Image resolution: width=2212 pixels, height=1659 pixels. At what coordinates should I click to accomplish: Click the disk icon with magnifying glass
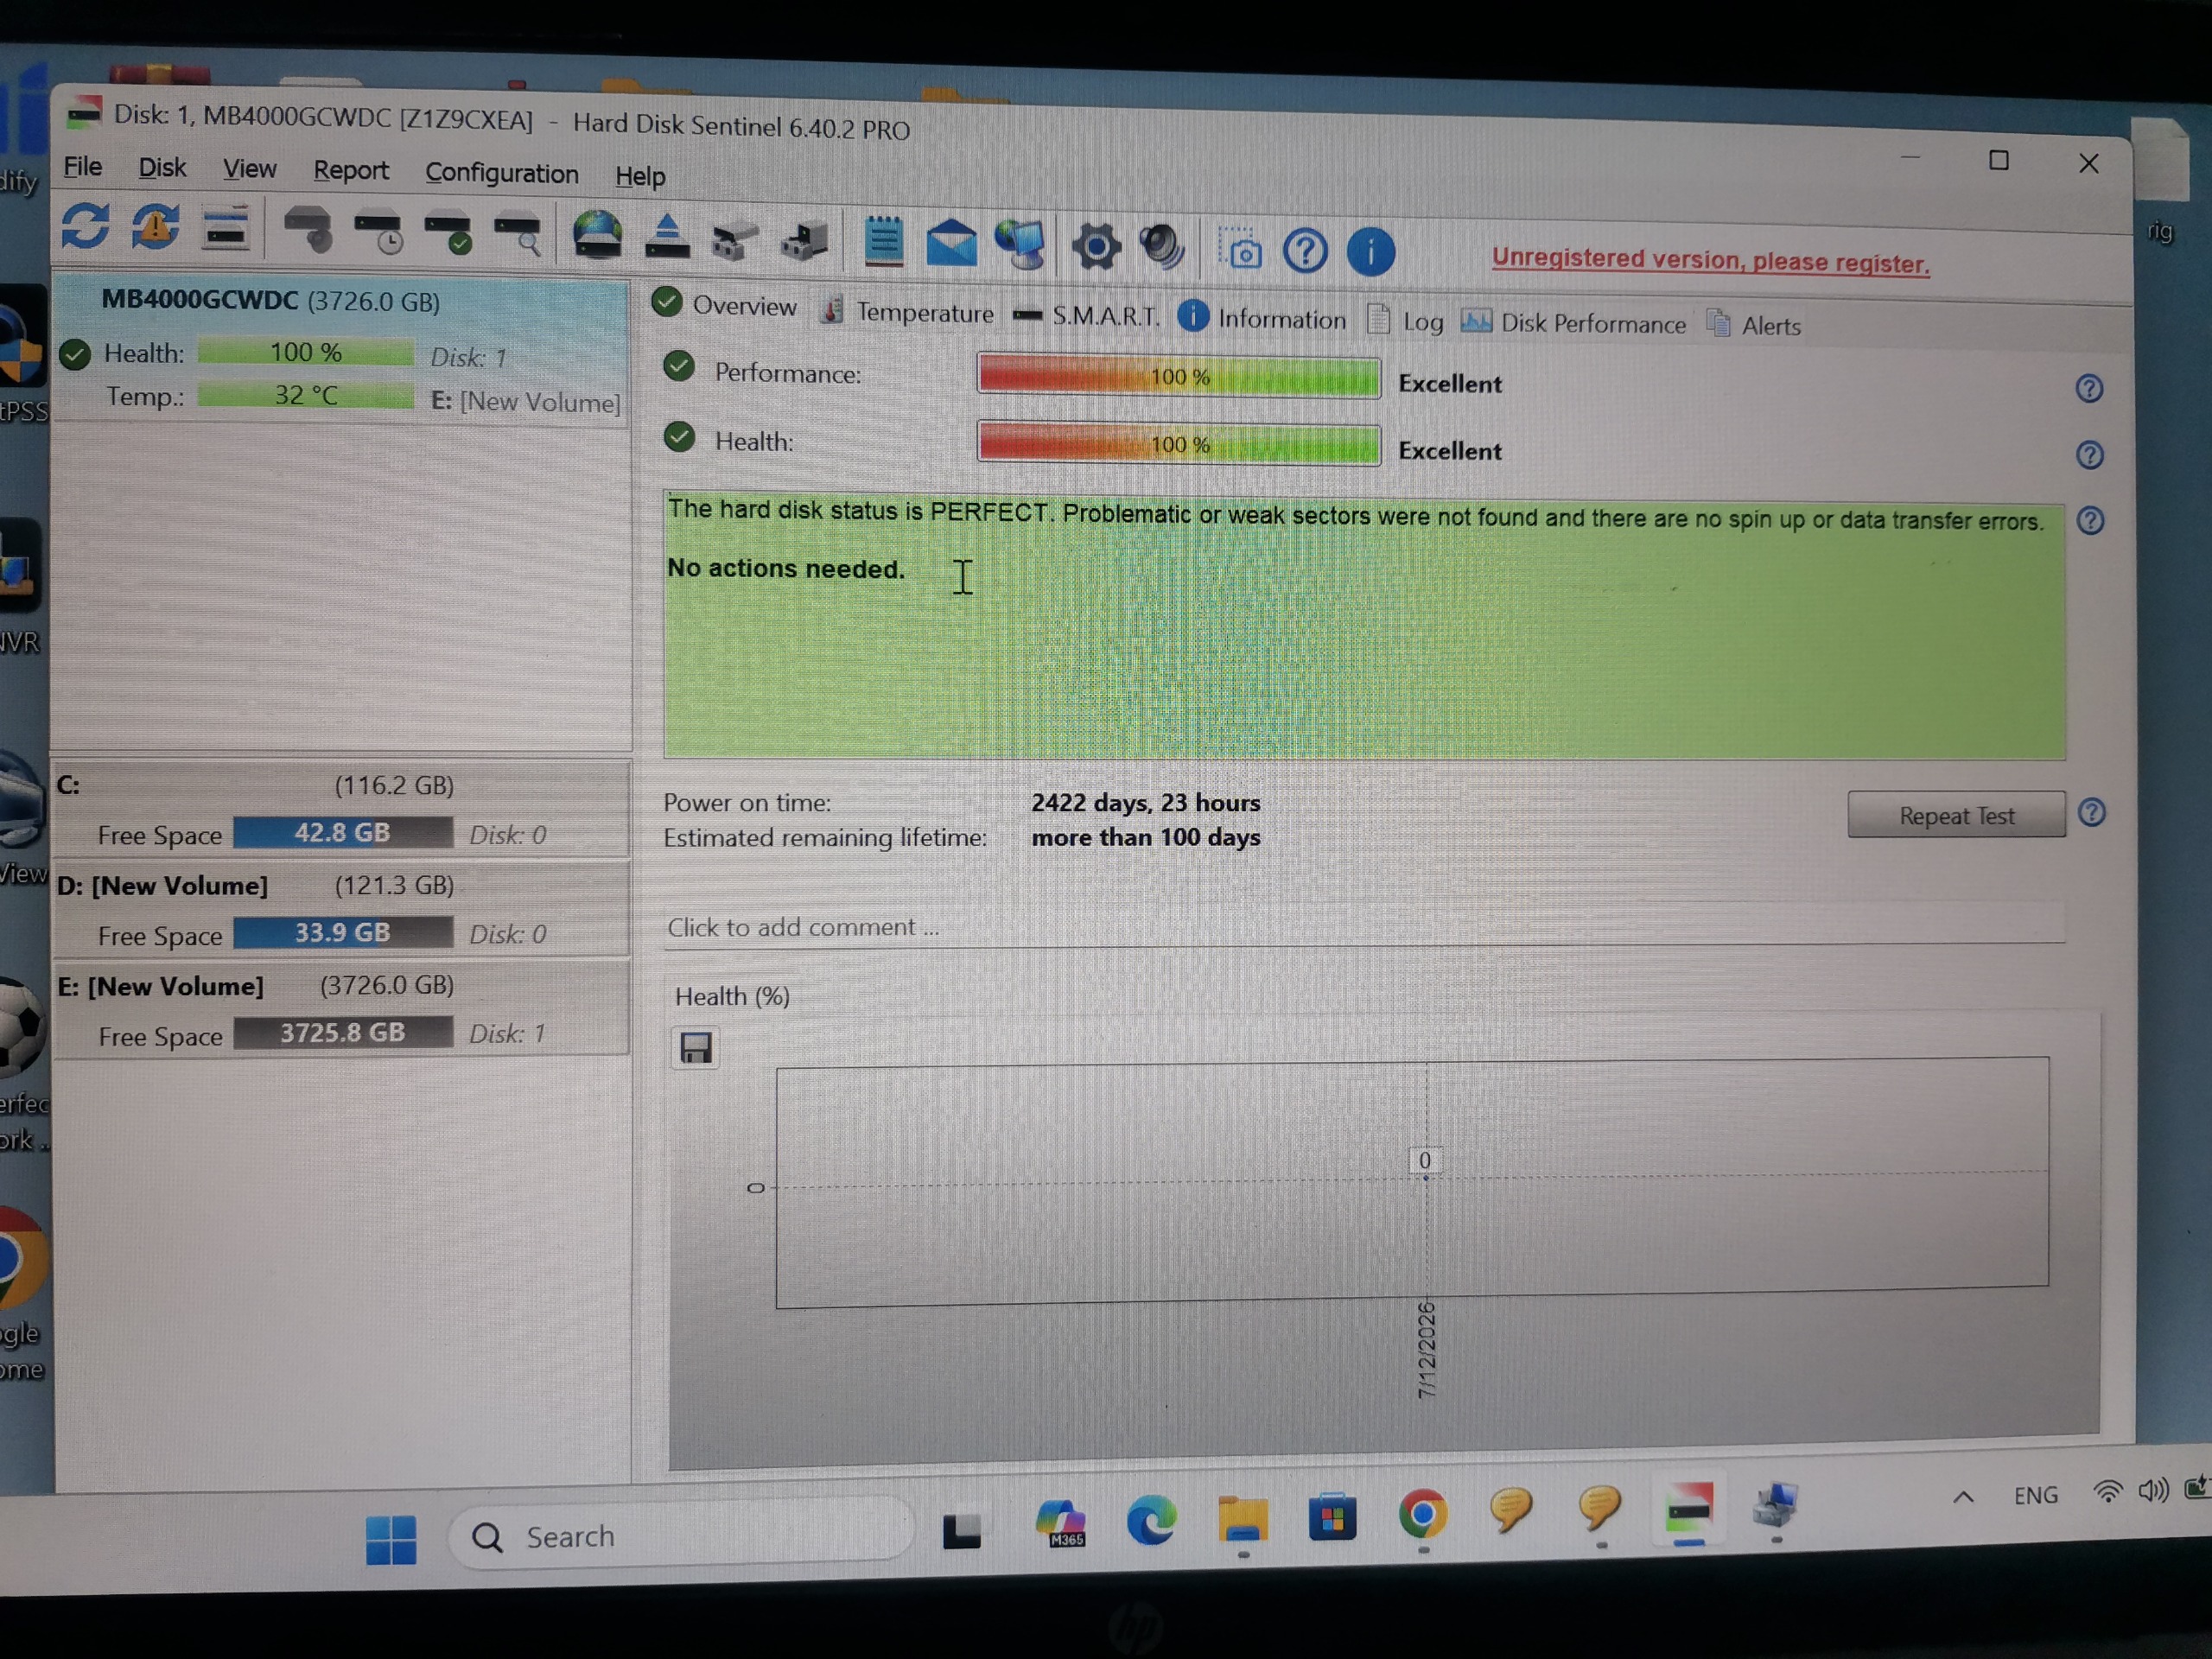(x=518, y=238)
